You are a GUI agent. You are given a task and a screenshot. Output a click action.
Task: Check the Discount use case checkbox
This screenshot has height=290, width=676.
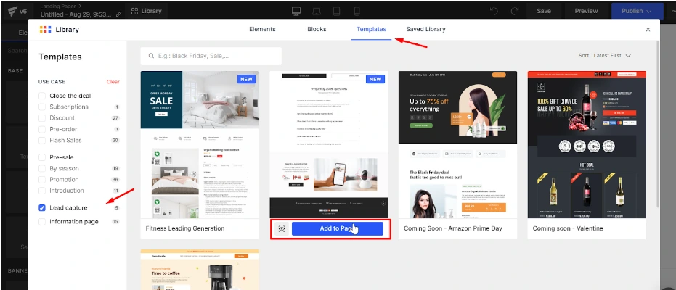42,117
